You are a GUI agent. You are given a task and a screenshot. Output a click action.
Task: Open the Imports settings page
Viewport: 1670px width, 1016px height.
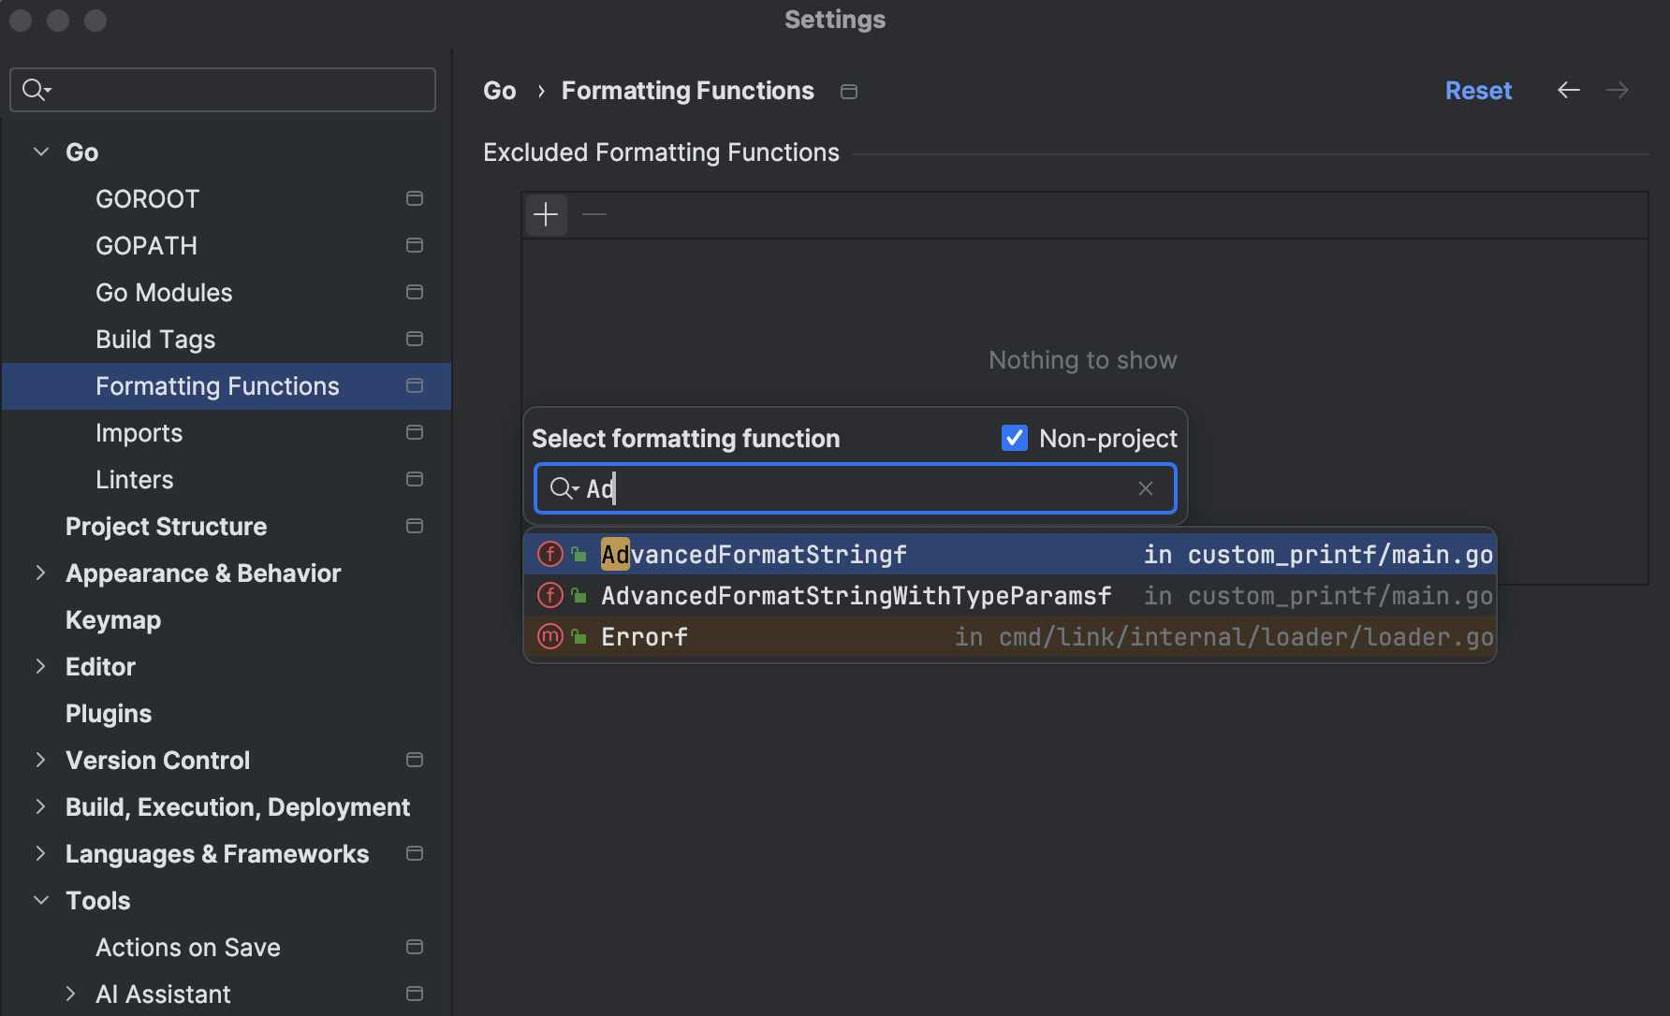point(139,432)
